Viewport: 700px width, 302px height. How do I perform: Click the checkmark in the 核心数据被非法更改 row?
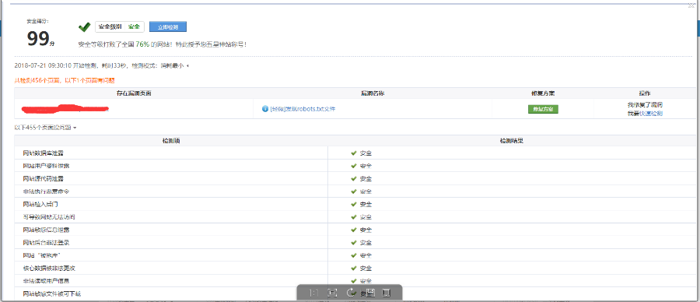click(354, 269)
